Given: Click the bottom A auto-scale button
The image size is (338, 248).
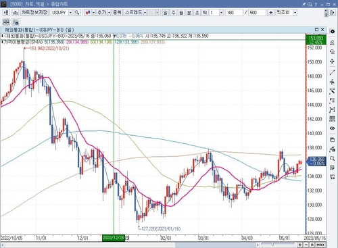Looking at the screenshot, I should (312, 245).
